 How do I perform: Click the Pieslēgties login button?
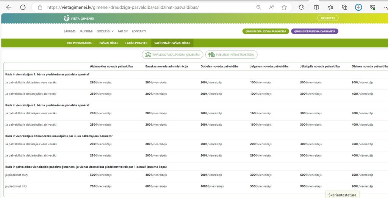pos(327,18)
